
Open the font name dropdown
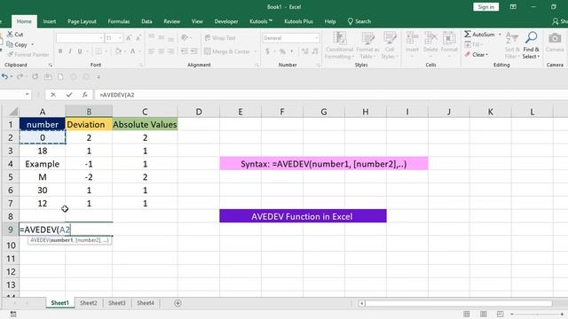(x=101, y=38)
